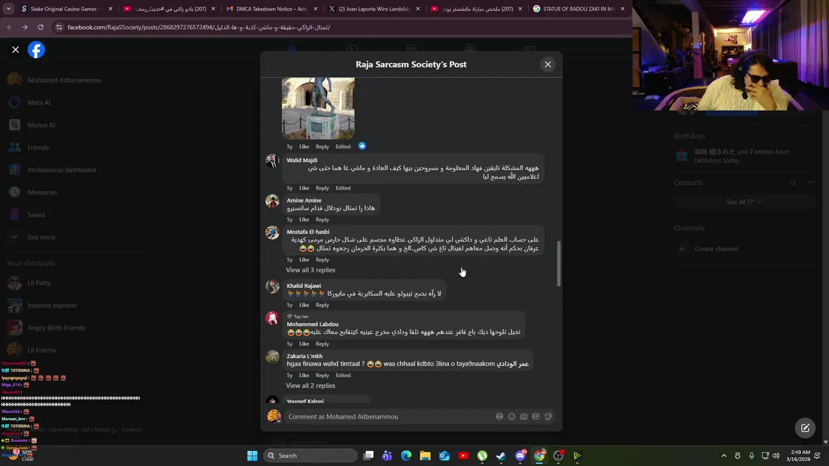The height and width of the screenshot is (466, 829).
Task: Attach a photo using the camera icon
Action: coord(523,417)
